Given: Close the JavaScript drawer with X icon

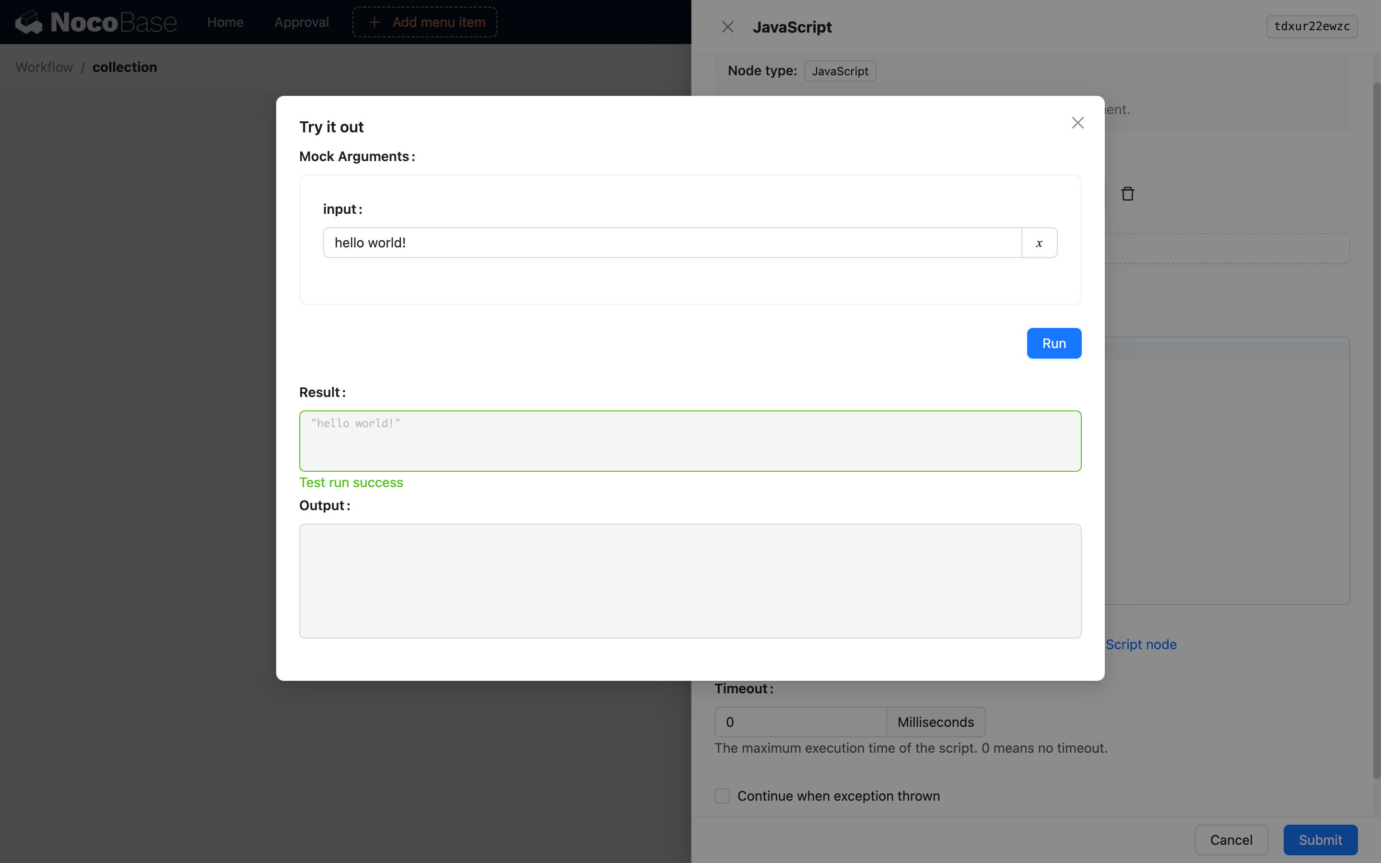Looking at the screenshot, I should pyautogui.click(x=727, y=27).
